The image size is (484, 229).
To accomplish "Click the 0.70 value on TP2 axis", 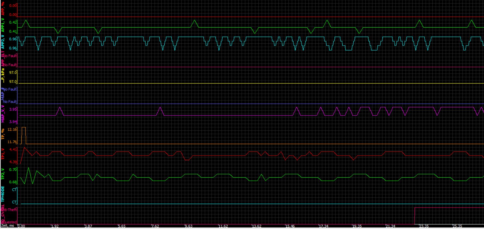I will click(x=13, y=170).
